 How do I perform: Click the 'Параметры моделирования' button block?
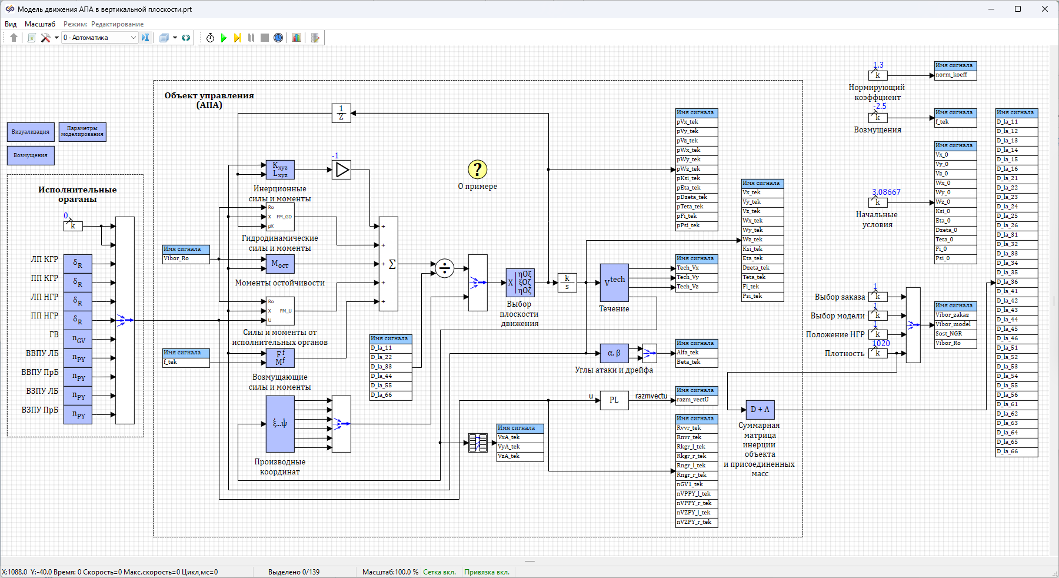82,132
